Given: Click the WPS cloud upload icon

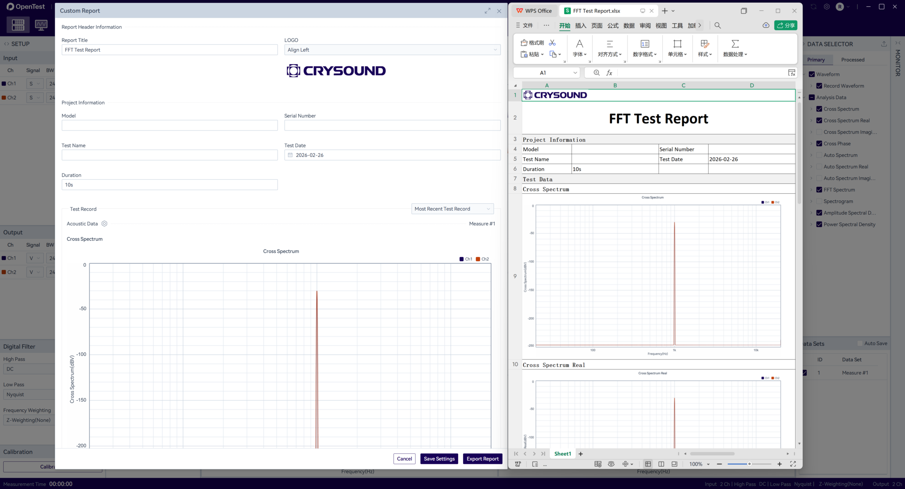Looking at the screenshot, I should (x=766, y=25).
